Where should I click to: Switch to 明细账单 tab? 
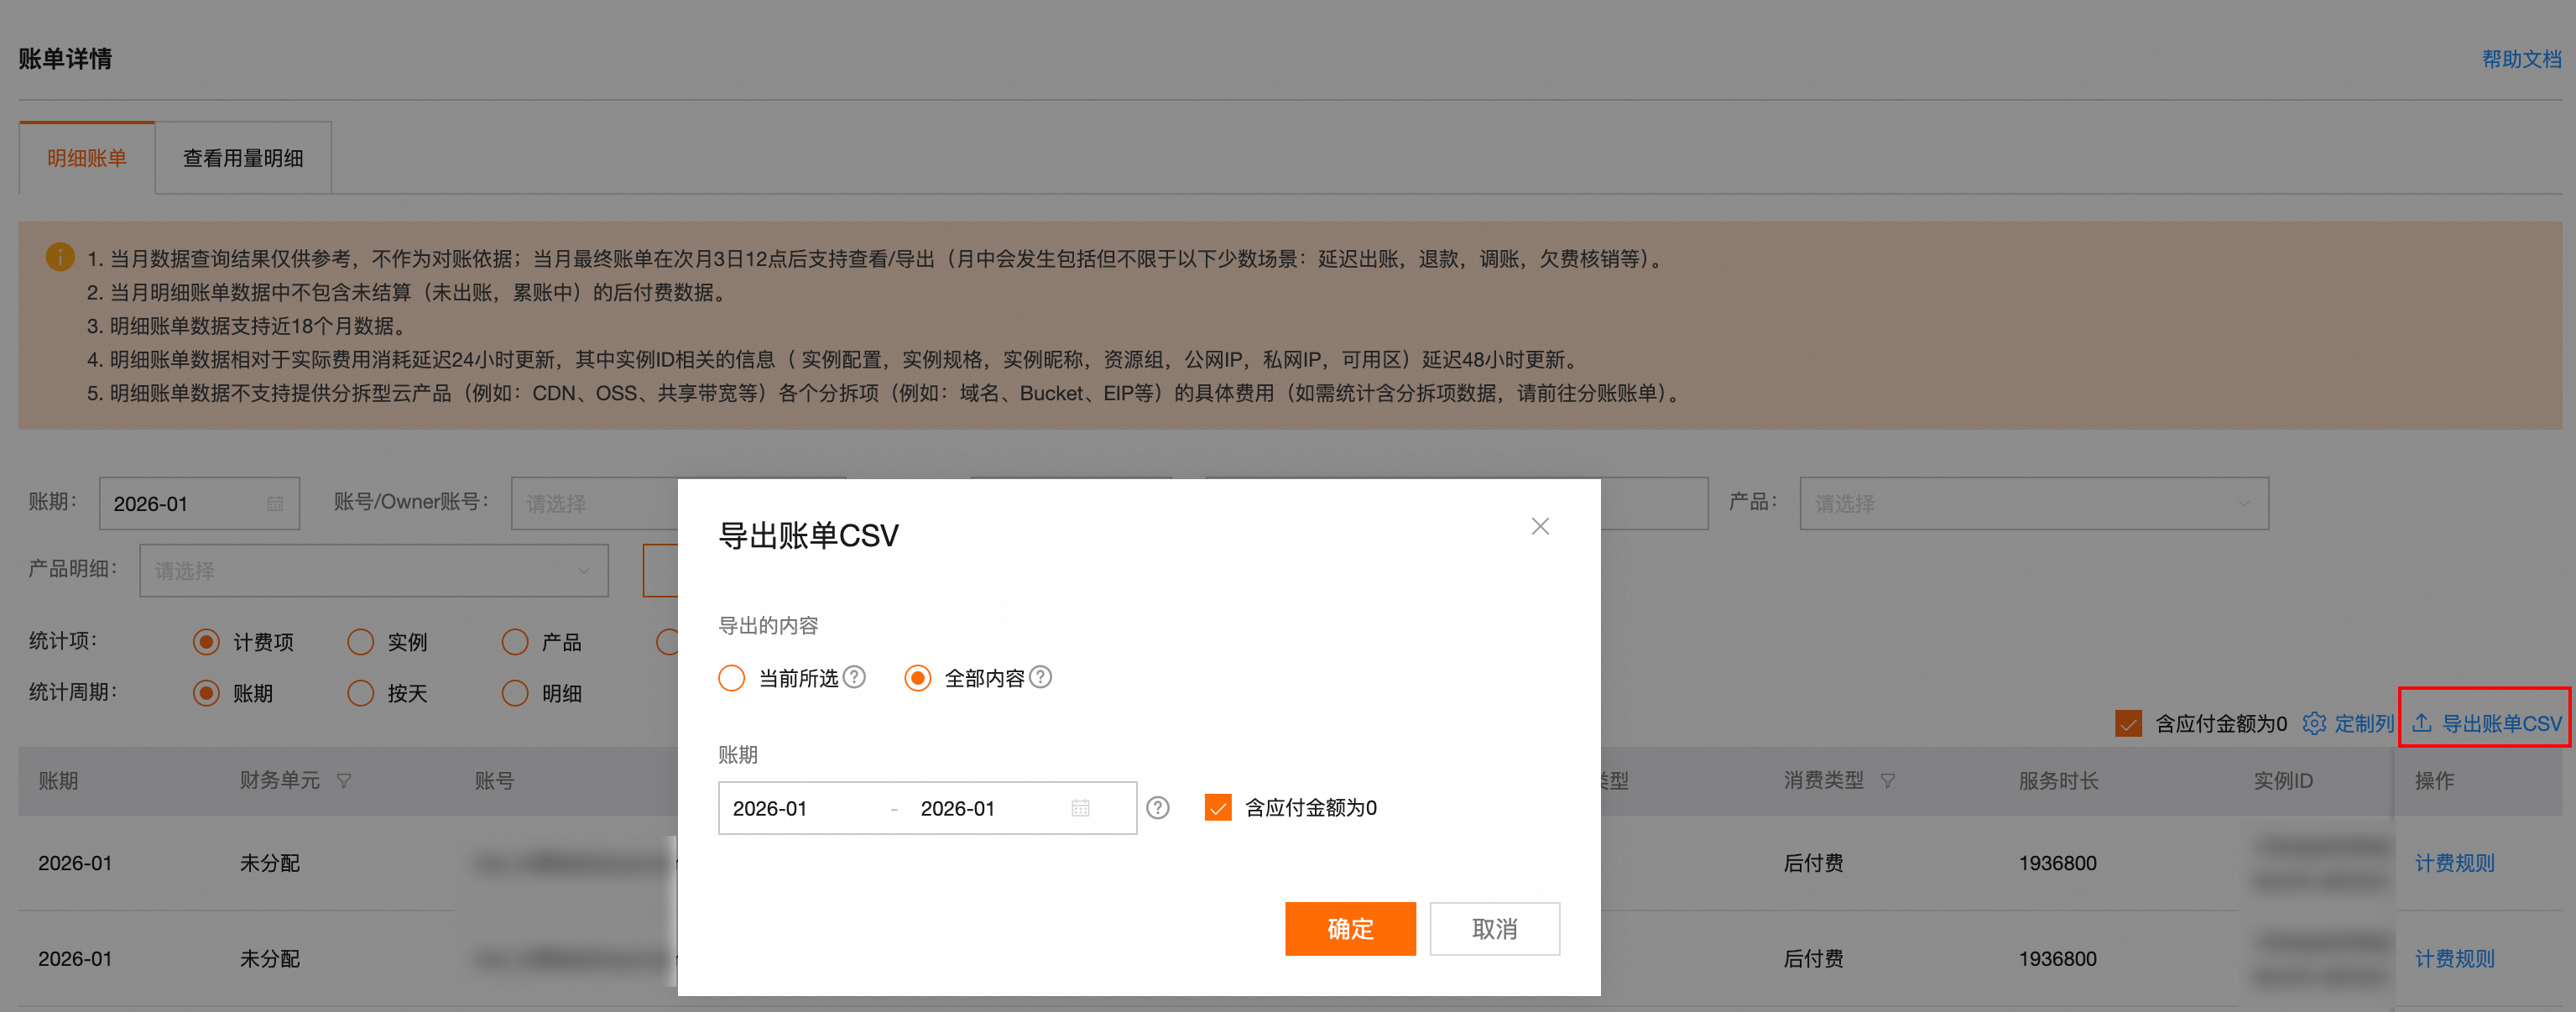[x=87, y=158]
